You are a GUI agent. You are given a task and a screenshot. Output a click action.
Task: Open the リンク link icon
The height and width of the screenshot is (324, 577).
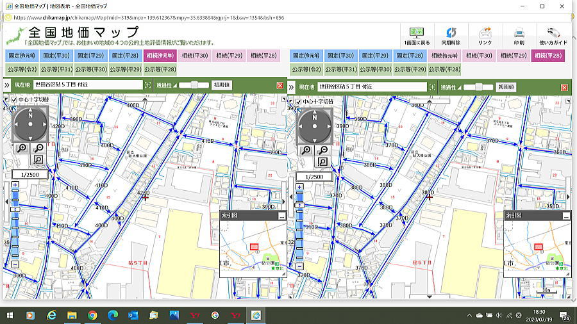coord(485,36)
